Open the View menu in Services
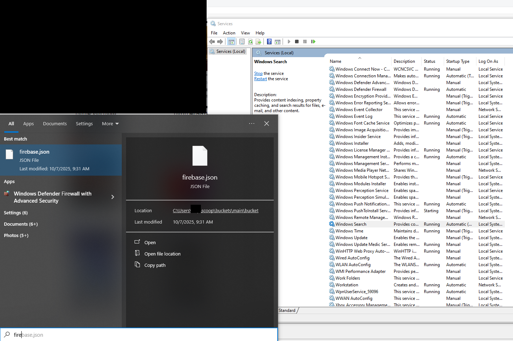 click(245, 33)
